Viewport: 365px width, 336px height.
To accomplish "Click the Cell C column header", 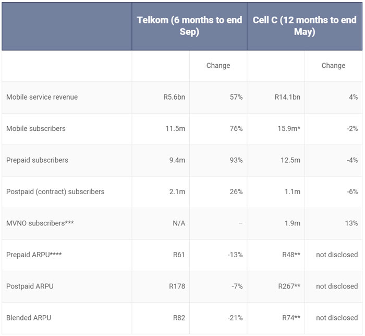I will 305,26.
